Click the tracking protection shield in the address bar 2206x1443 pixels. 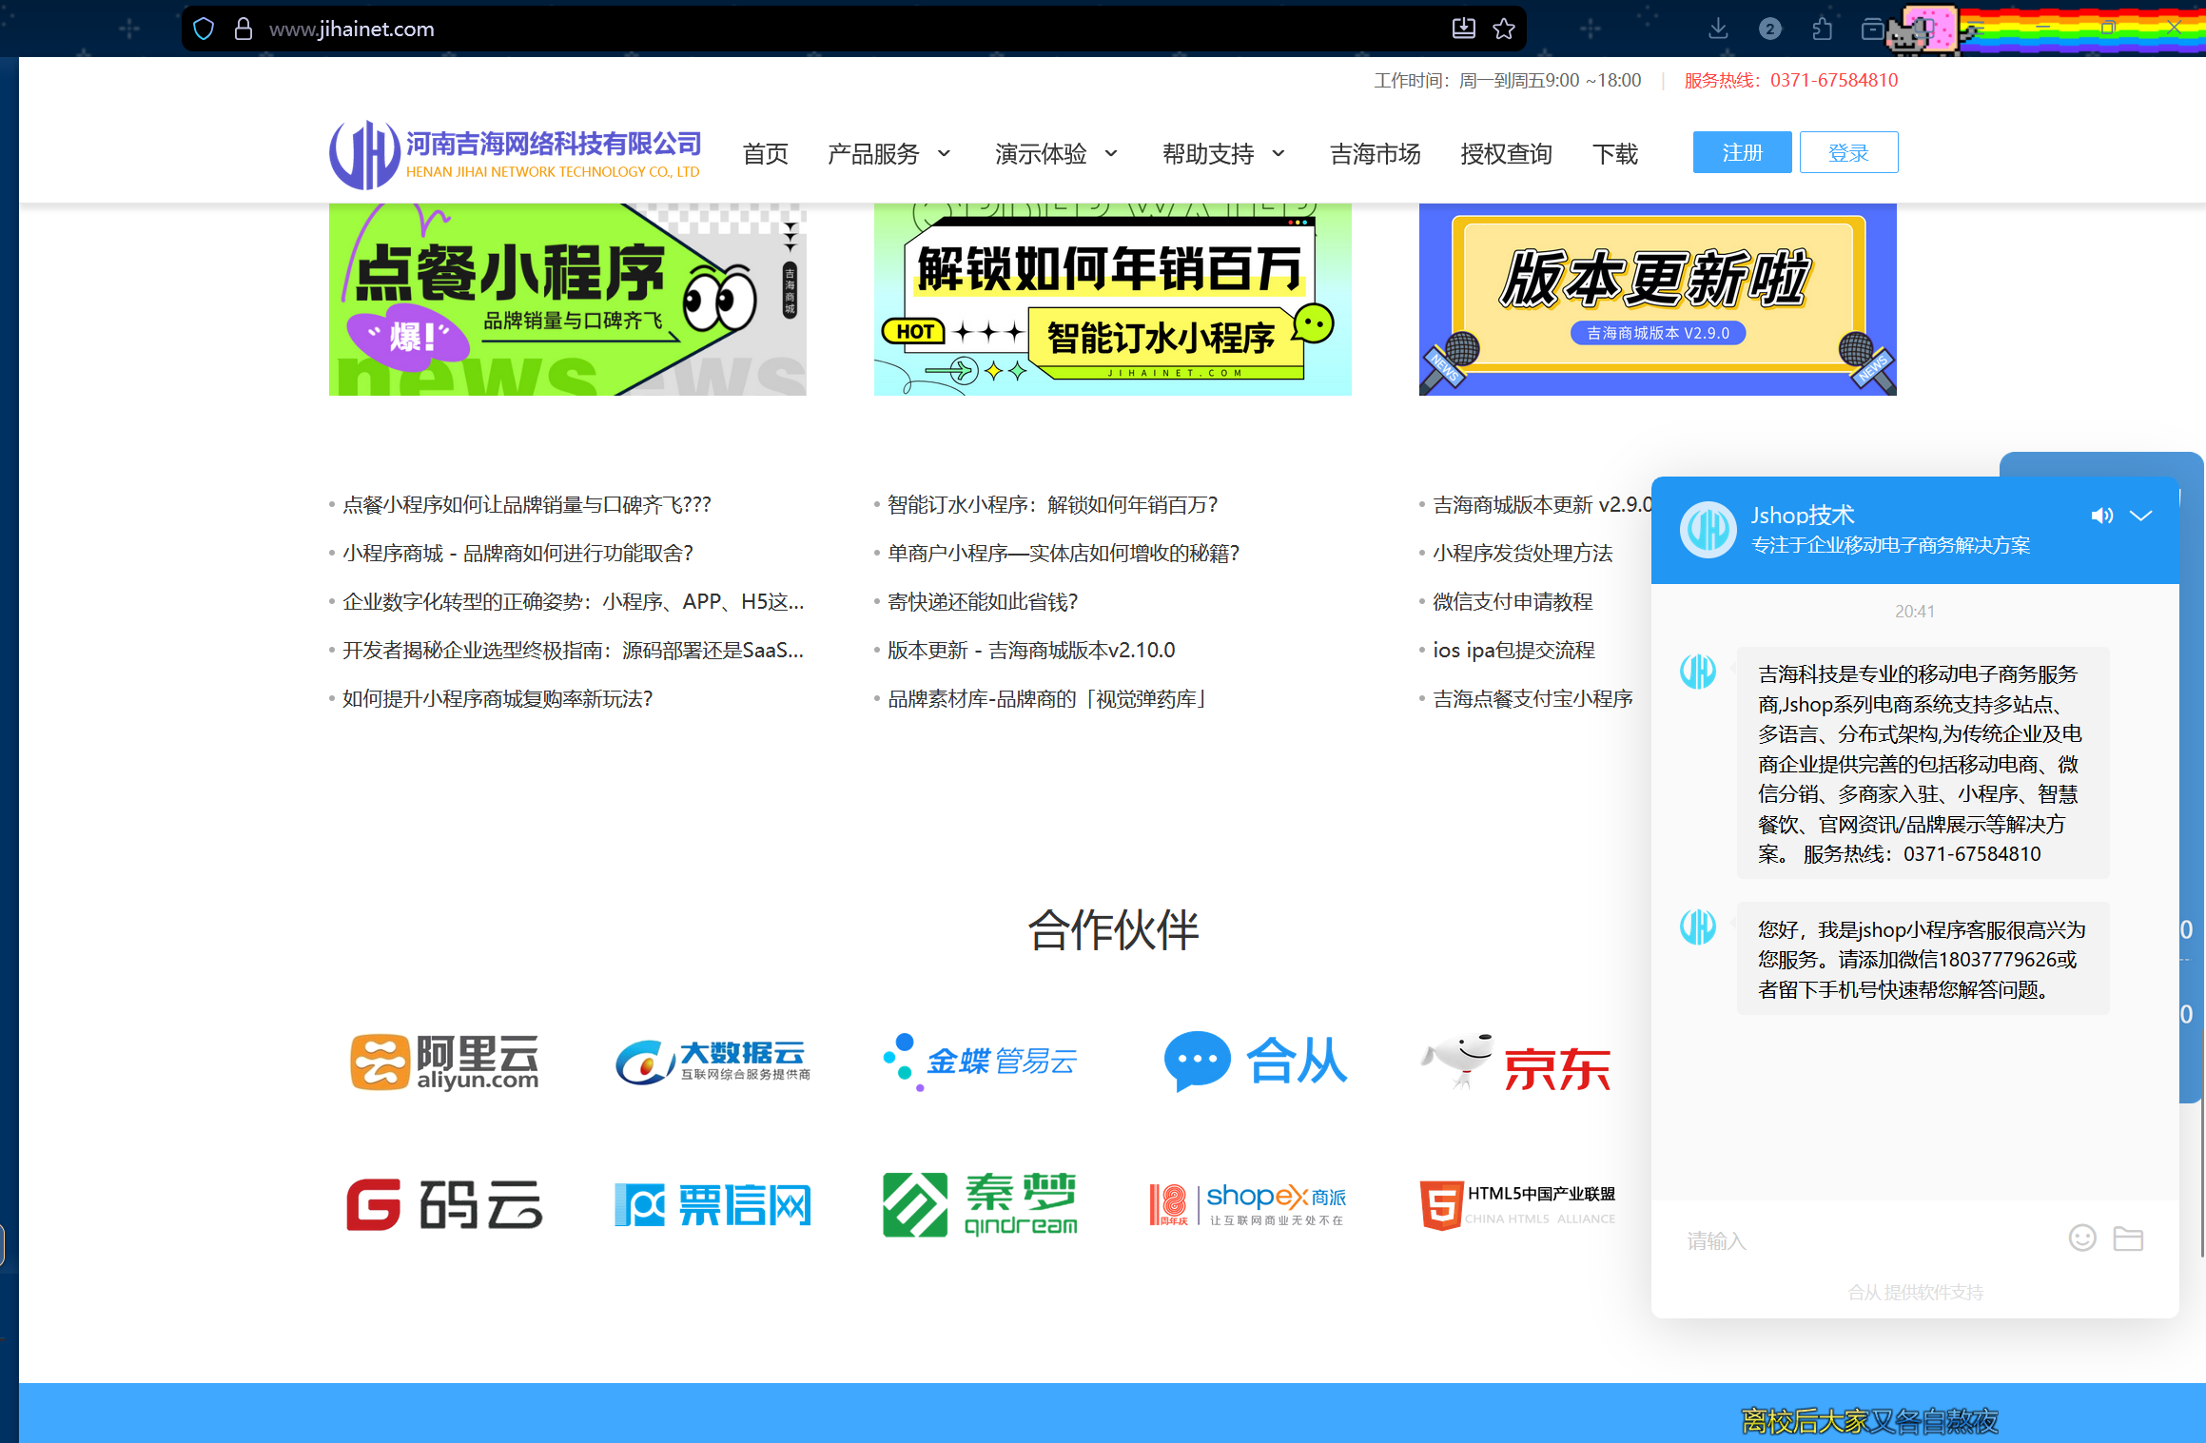(x=204, y=28)
